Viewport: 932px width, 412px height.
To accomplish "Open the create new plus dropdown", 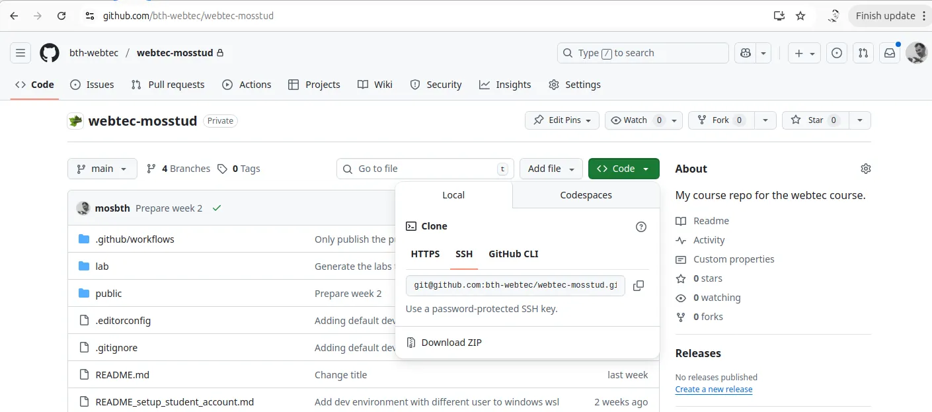I will tap(804, 53).
